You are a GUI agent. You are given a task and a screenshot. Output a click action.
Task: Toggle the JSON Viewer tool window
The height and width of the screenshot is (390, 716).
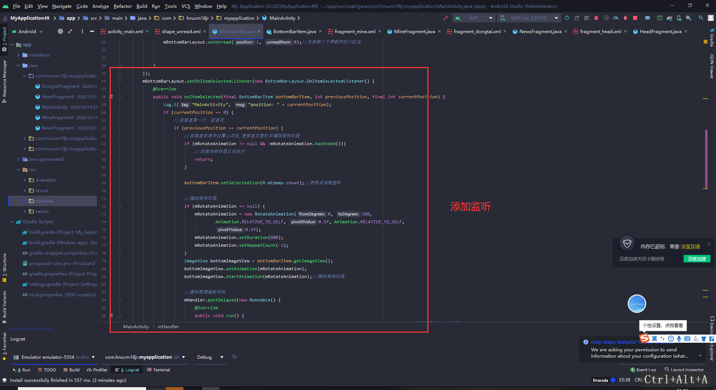[x=712, y=66]
